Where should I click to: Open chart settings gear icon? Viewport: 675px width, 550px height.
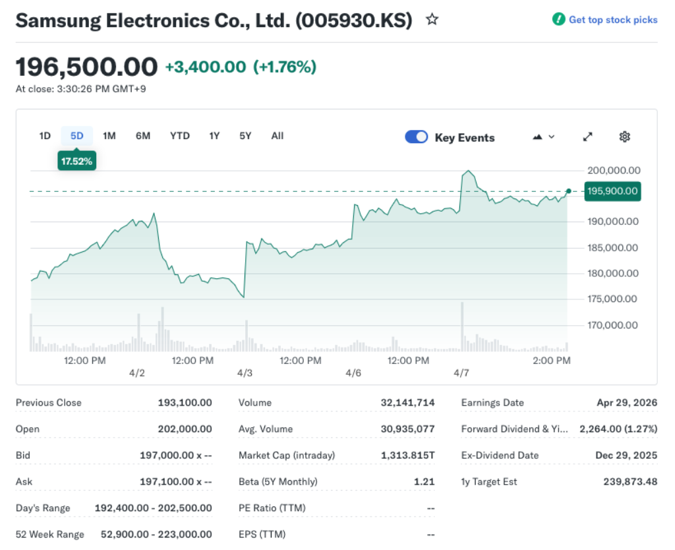tap(624, 137)
